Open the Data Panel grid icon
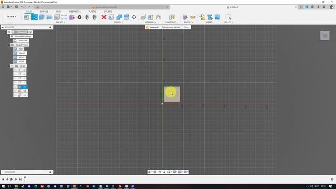 pos(3,7)
